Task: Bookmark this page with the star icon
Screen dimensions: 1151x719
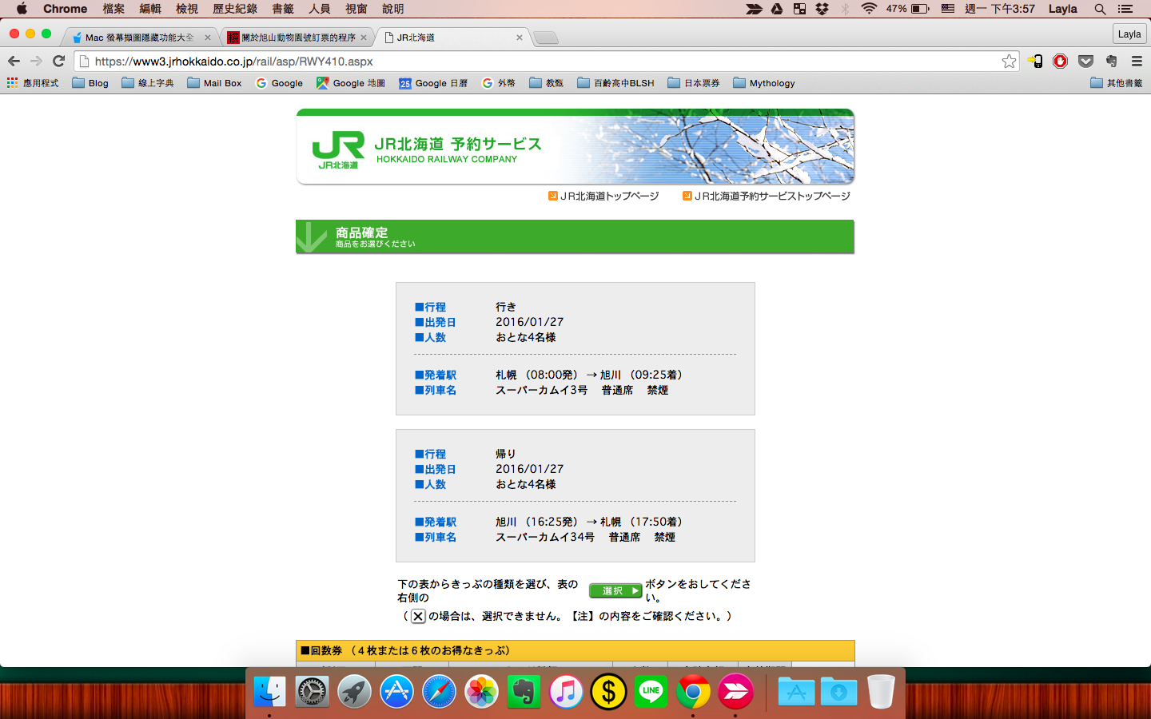Action: (1009, 61)
